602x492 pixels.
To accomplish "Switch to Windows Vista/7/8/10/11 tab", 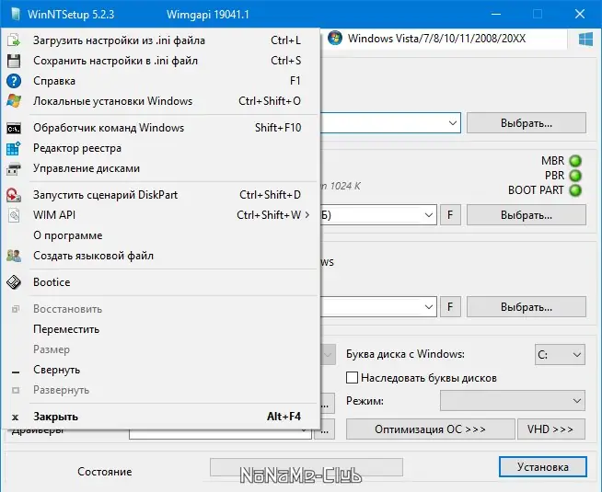I will point(445,39).
